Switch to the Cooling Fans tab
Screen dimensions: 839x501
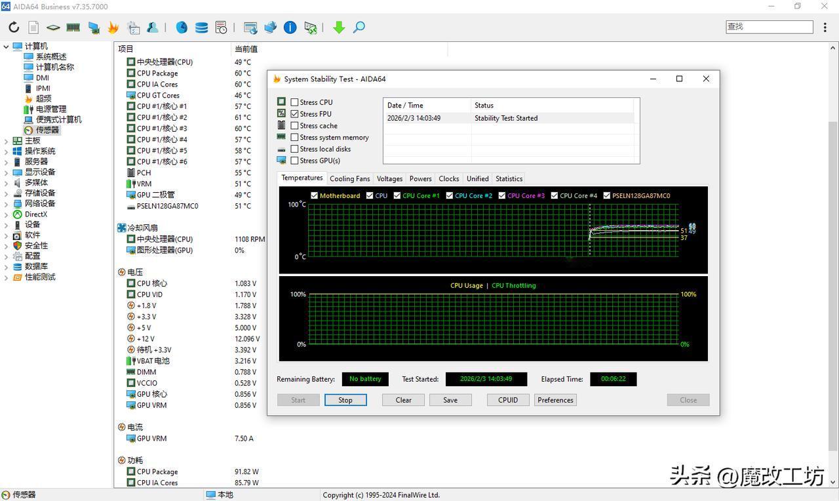(350, 178)
